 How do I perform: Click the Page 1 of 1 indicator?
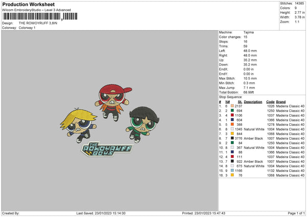click(x=296, y=213)
